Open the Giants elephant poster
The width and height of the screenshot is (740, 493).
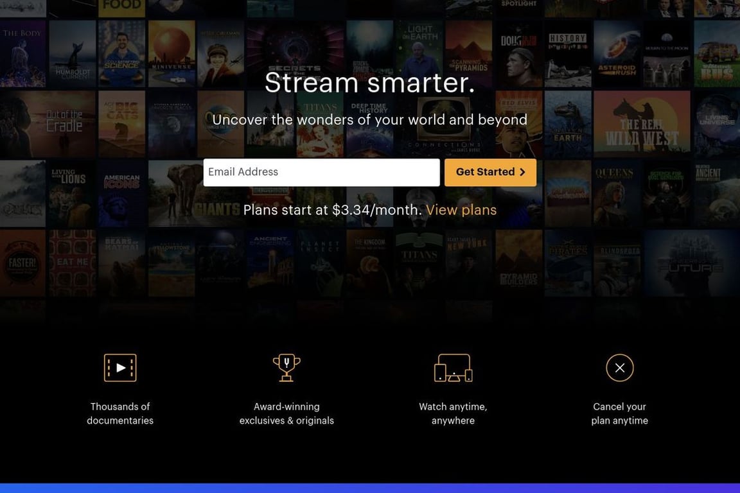tap(196, 194)
